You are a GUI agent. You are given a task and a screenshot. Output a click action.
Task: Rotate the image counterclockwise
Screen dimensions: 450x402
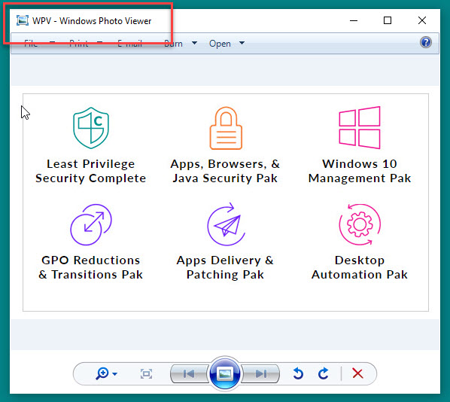click(298, 373)
